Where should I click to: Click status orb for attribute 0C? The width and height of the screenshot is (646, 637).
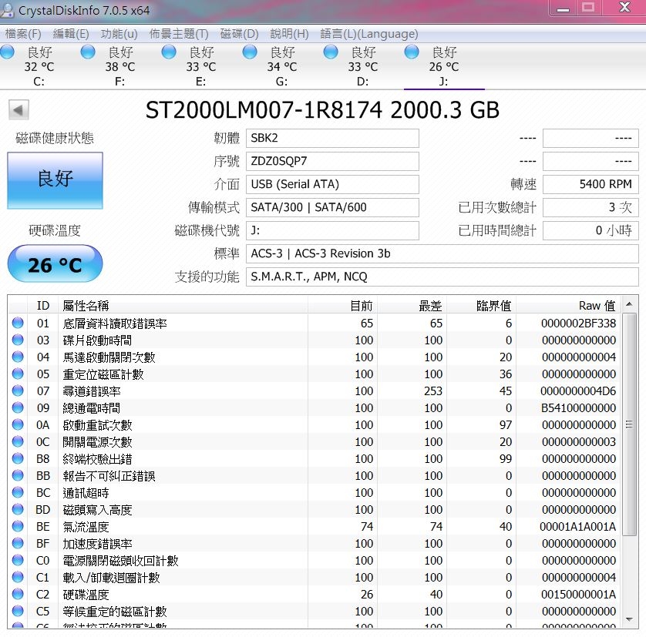(x=18, y=441)
